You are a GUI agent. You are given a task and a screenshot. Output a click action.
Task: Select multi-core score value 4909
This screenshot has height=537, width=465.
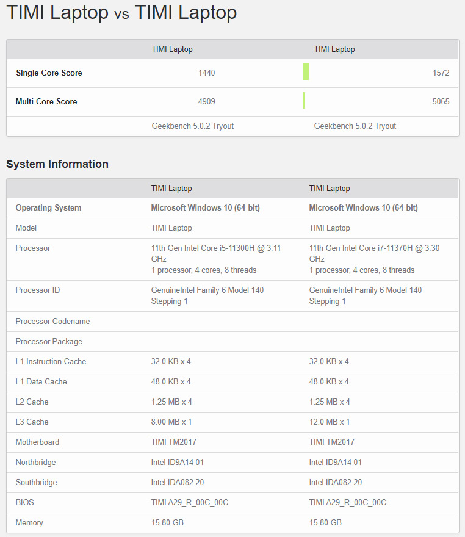click(206, 102)
